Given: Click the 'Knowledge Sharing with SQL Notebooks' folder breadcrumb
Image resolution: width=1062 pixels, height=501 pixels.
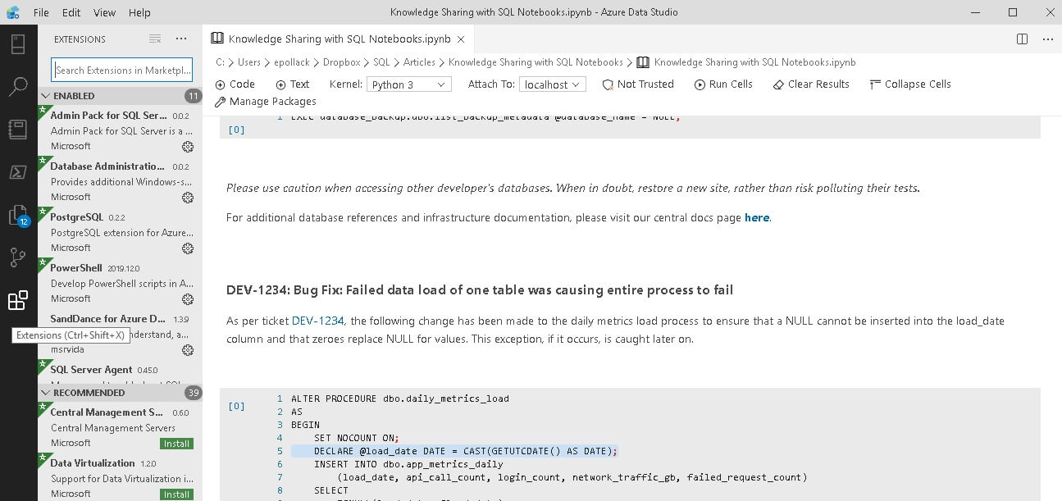Looking at the screenshot, I should 536,62.
